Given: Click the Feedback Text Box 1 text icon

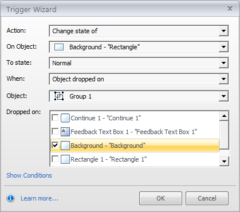Looking at the screenshot, I should pos(65,132).
